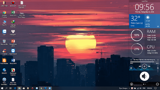Select the Excel 2016 desktop shortcut
This screenshot has width=160, height=90.
click(x=13, y=13)
